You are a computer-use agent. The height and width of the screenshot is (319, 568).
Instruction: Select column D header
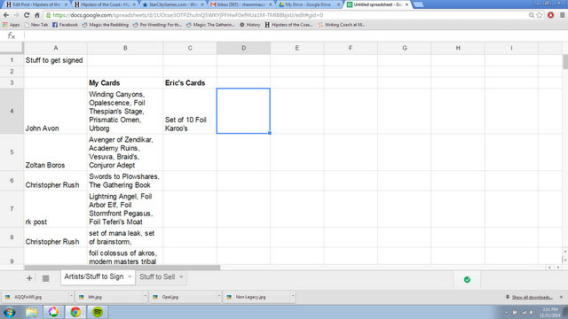coord(243,48)
